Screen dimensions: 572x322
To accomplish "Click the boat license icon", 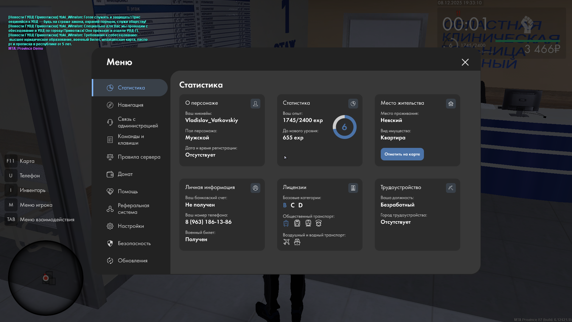I will click(x=297, y=242).
